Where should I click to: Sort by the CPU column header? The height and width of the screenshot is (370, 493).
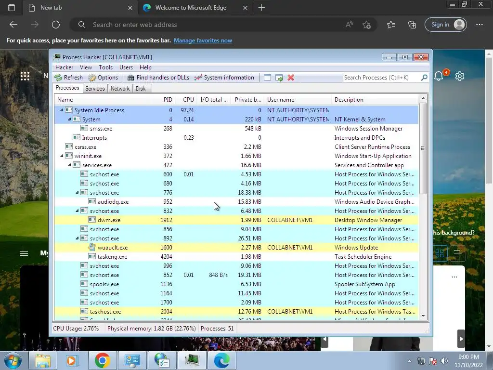(186, 100)
